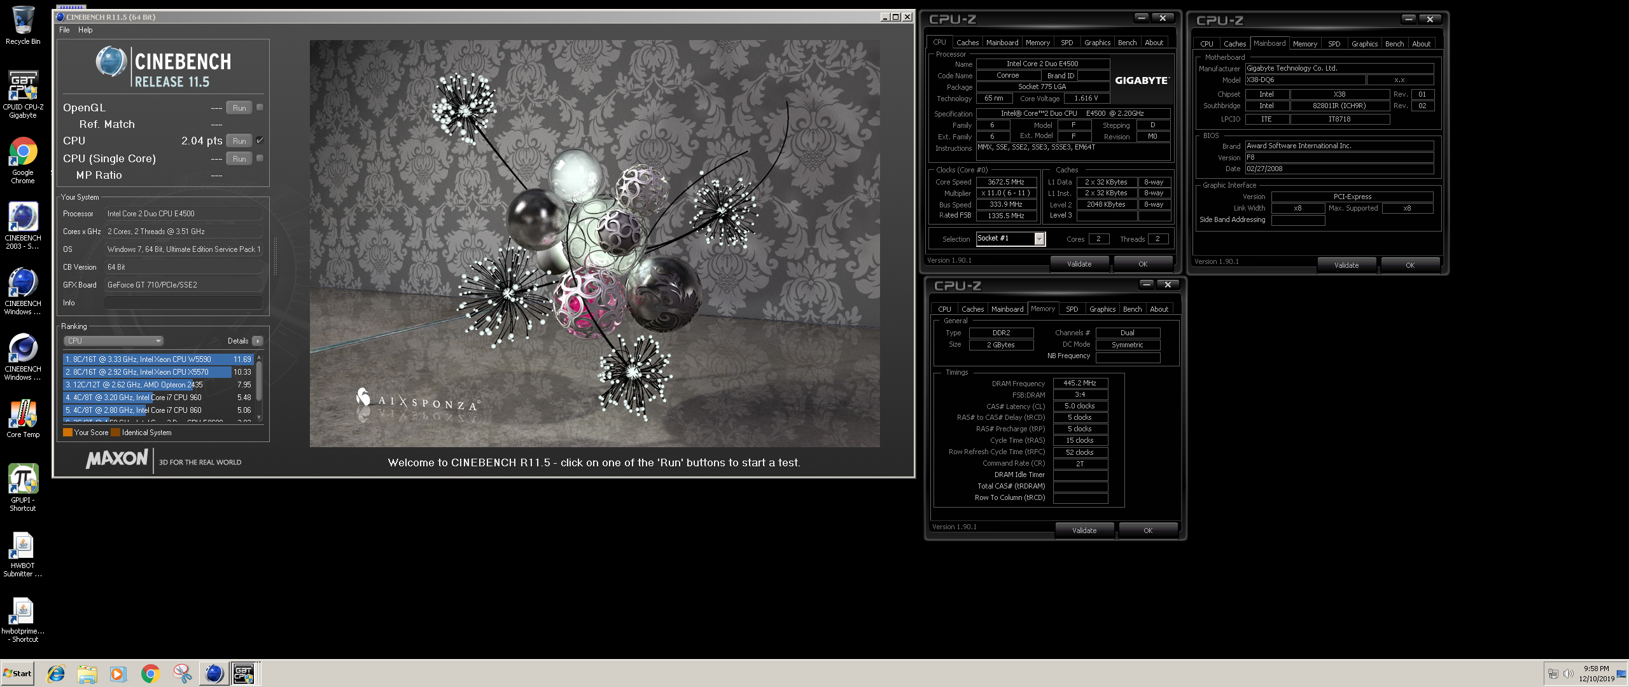Switch to the Cinebench taskbar button
1629x687 pixels.
214,674
